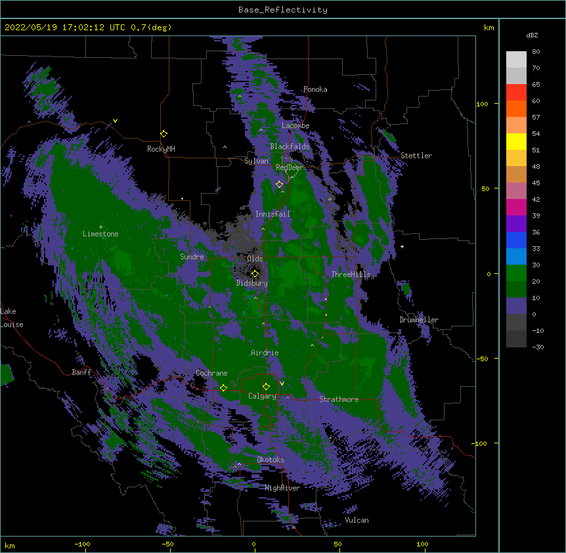The width and height of the screenshot is (566, 553).
Task: Click the Cochrane city label
Action: pos(211,373)
